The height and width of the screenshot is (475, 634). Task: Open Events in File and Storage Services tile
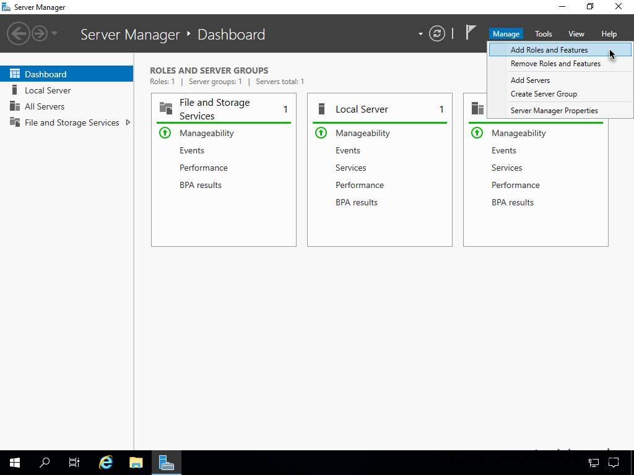coord(192,150)
